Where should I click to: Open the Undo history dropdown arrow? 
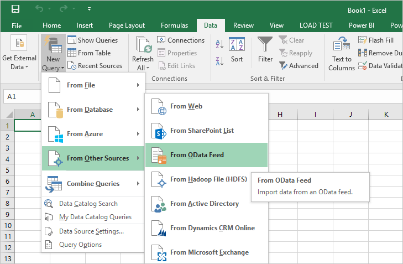[49, 9]
